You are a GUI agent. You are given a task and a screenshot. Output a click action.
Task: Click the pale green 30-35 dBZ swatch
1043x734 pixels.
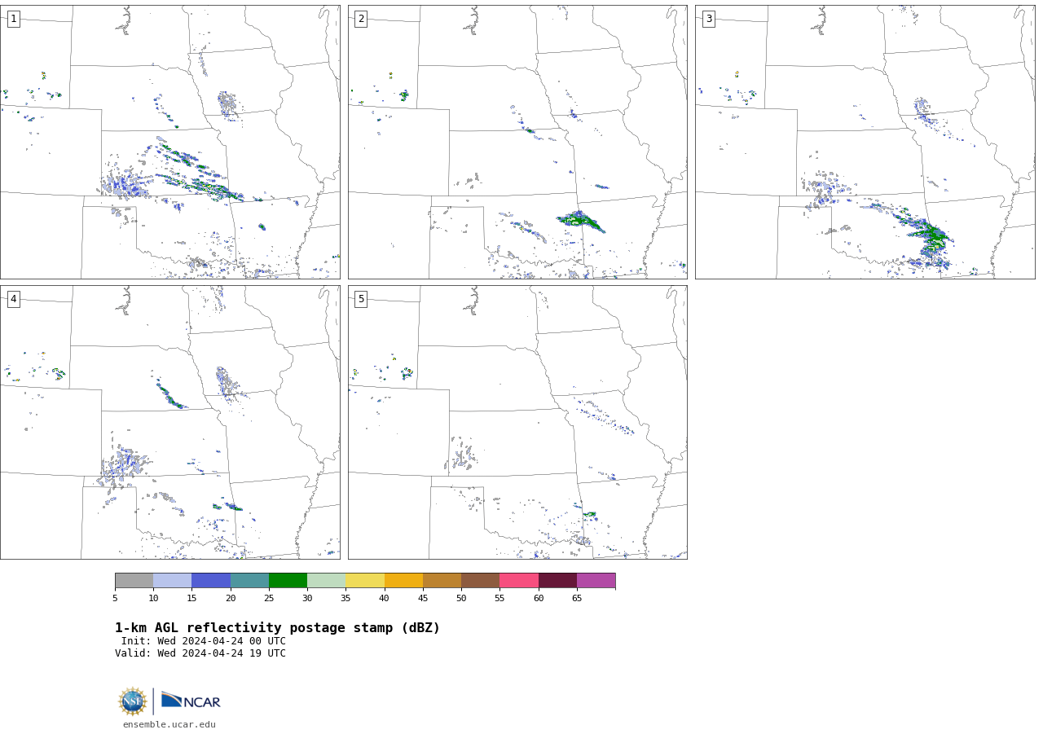[x=326, y=581]
